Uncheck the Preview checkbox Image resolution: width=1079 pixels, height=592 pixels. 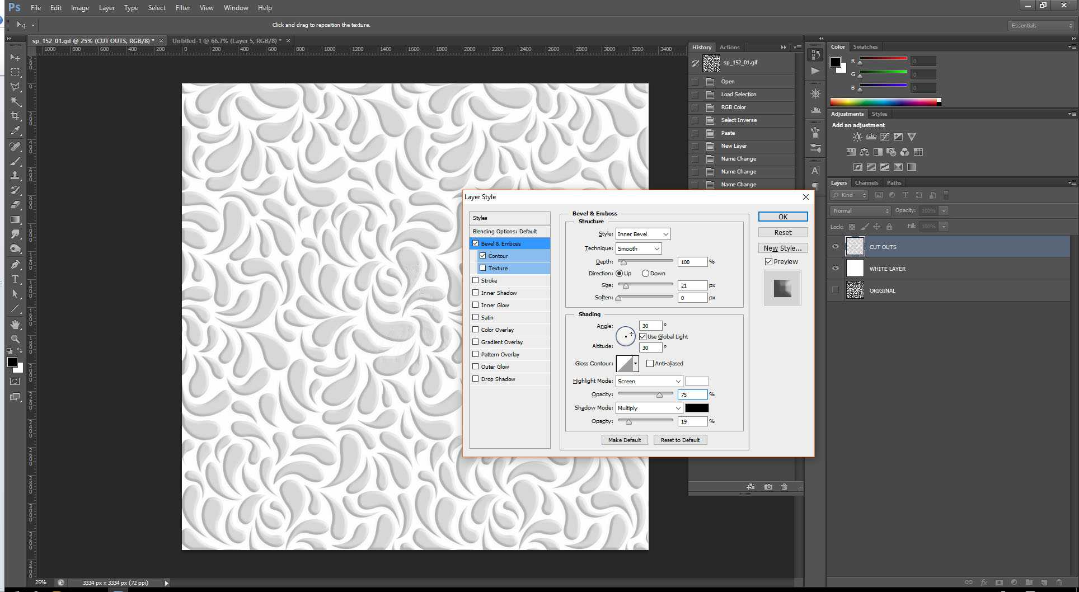pyautogui.click(x=769, y=262)
